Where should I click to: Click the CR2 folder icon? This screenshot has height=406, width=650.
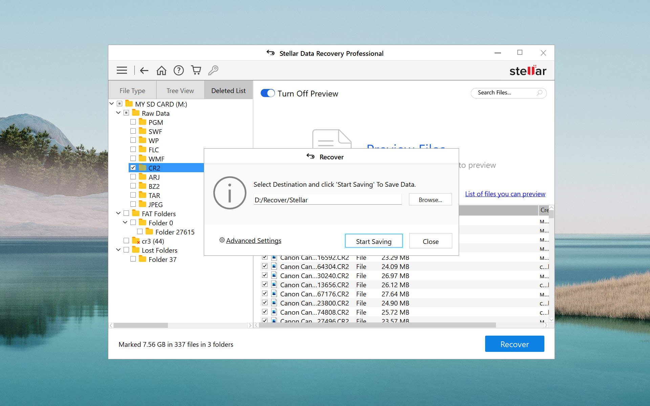click(x=143, y=168)
